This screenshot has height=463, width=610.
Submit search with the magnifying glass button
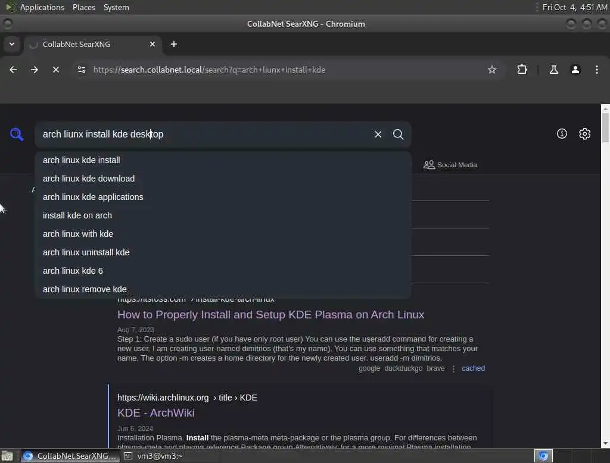398,134
